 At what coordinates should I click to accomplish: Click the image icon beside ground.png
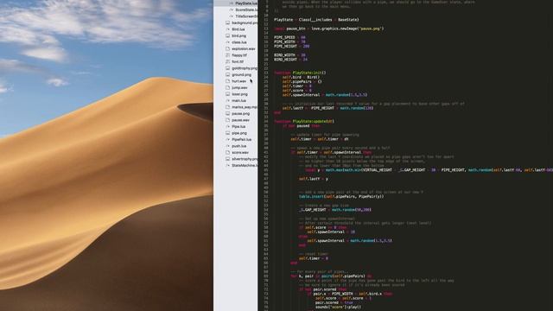pyautogui.click(x=228, y=75)
